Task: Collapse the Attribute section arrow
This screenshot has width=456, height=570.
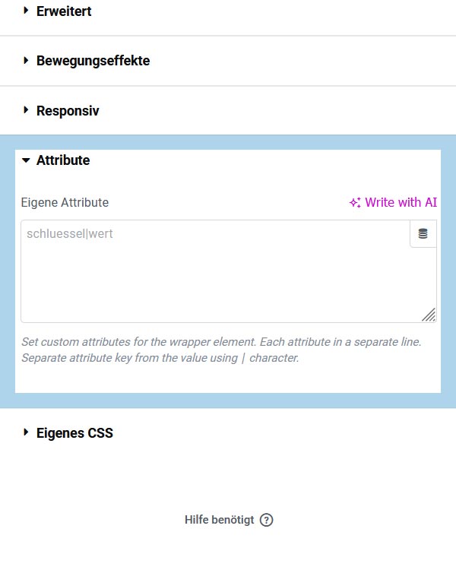Action: point(26,160)
